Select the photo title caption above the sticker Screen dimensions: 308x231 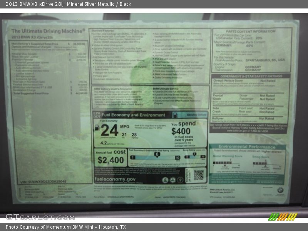click(x=69, y=4)
